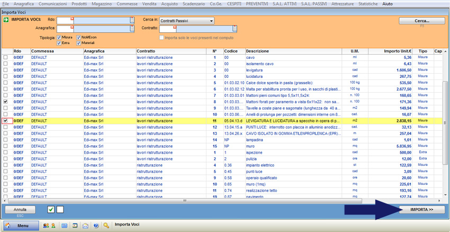Open the Anagrafica lookup list
Screen dimensions: 450x232
pyautogui.click(x=132, y=29)
